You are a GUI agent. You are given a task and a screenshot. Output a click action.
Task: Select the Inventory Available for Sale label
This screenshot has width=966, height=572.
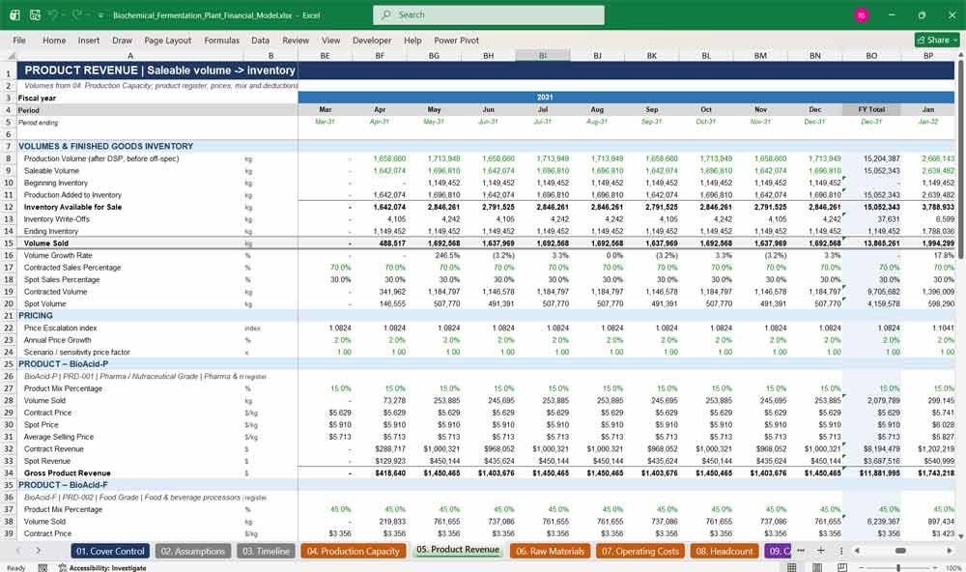coord(72,207)
